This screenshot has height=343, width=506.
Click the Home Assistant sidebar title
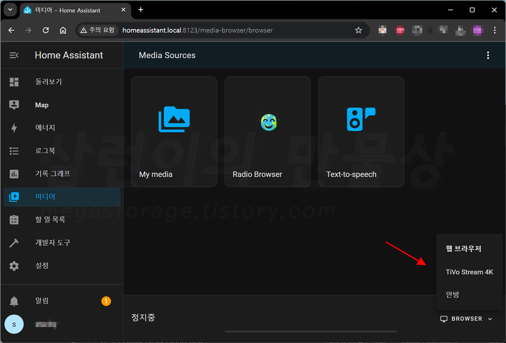pyautogui.click(x=69, y=55)
